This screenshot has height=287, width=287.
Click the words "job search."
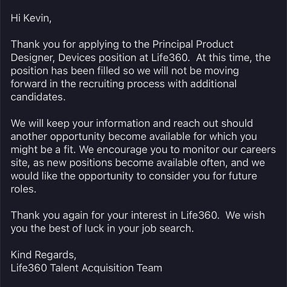coord(168,229)
